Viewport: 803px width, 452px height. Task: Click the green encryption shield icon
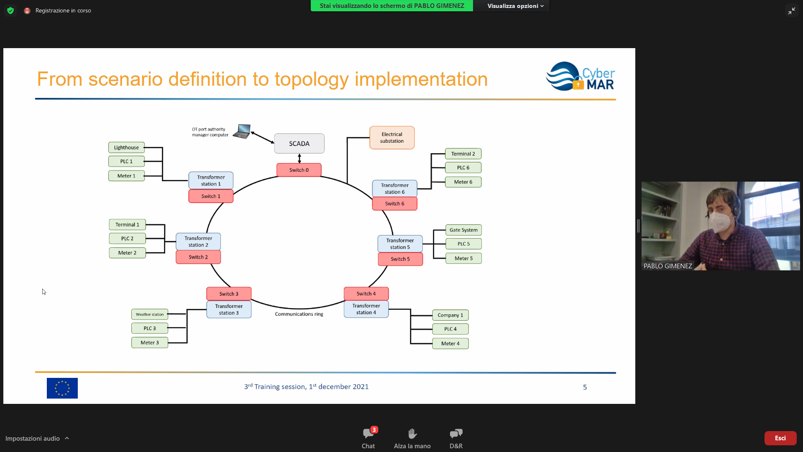(x=10, y=10)
